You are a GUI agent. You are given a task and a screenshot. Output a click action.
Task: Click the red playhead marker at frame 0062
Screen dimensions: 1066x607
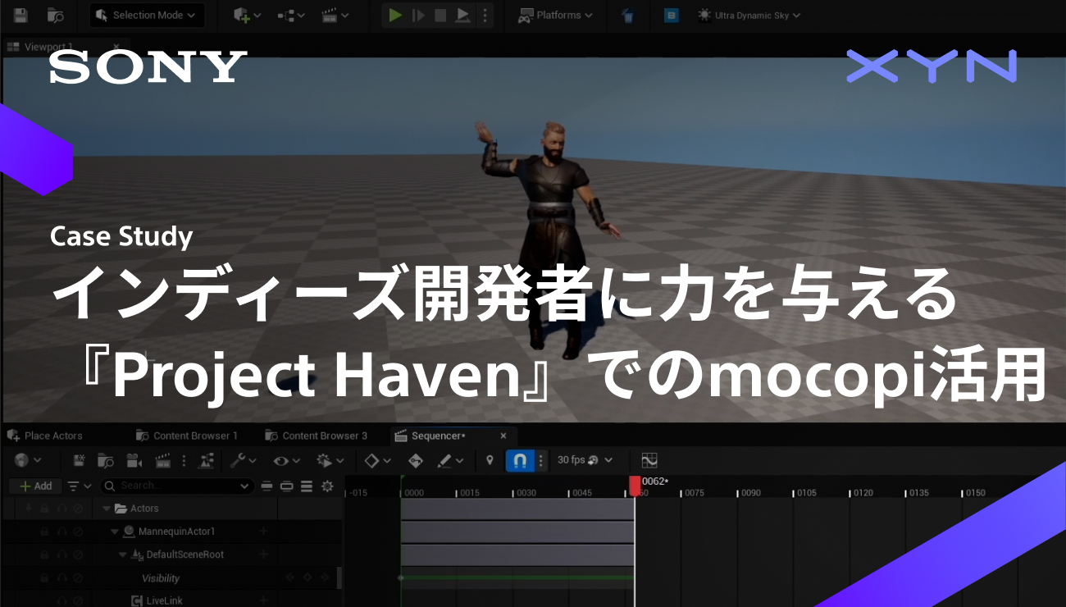[635, 486]
